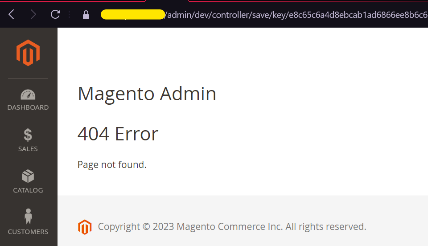Reload the current page

click(x=55, y=15)
